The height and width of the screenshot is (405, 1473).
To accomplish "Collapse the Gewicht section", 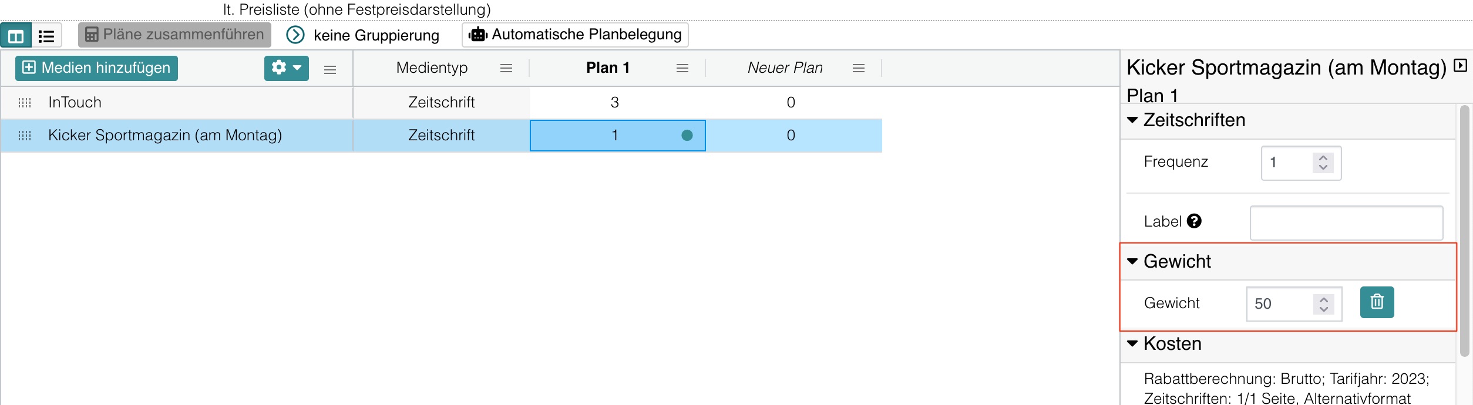I will point(1132,261).
